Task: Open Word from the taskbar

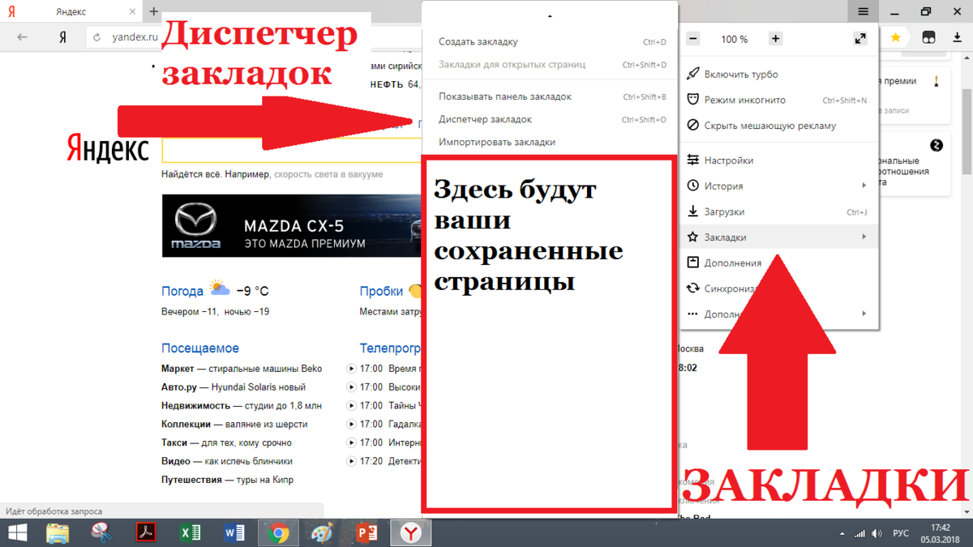Action: 234,533
